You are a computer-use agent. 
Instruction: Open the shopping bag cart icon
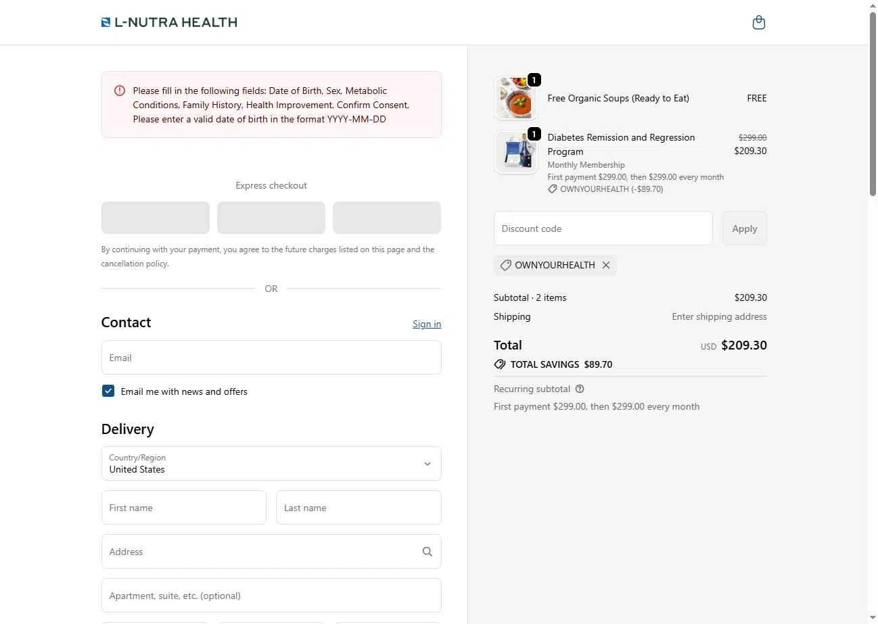pyautogui.click(x=758, y=22)
